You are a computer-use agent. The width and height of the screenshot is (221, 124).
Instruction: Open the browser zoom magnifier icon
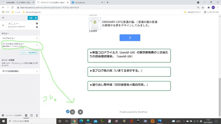(198, 8)
